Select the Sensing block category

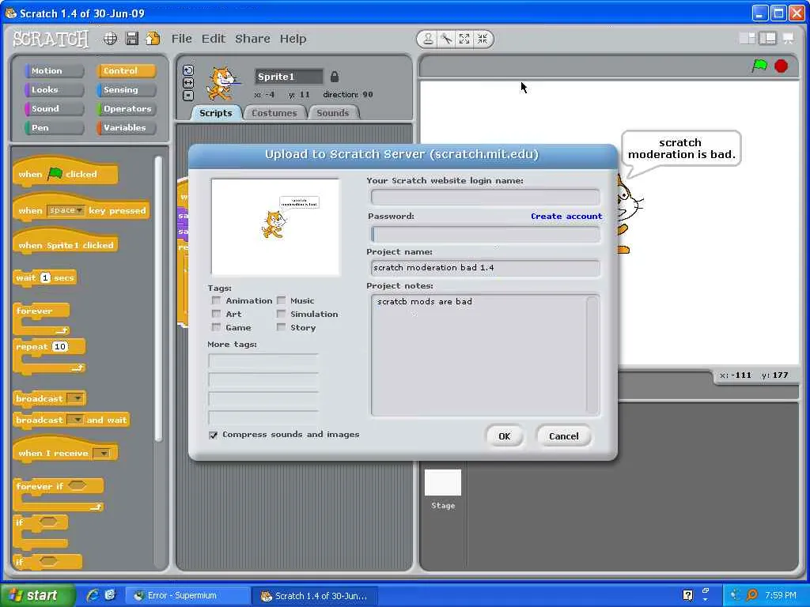pyautogui.click(x=126, y=90)
